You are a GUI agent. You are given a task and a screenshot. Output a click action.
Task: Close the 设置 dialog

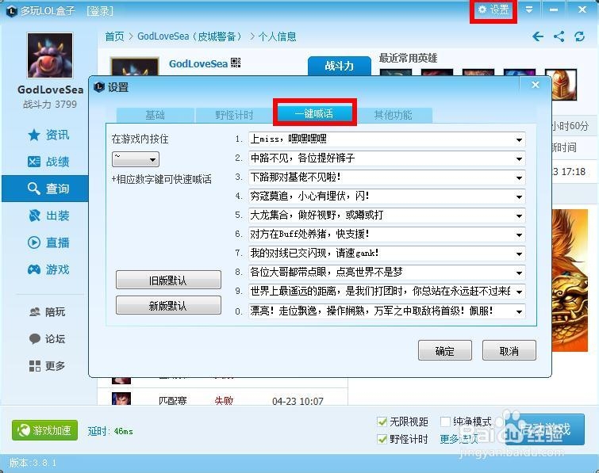pos(536,85)
